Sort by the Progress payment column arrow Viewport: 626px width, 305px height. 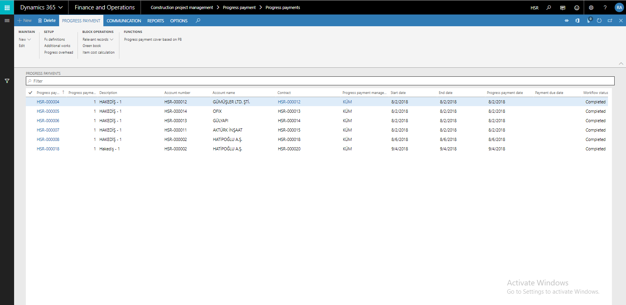(63, 92)
